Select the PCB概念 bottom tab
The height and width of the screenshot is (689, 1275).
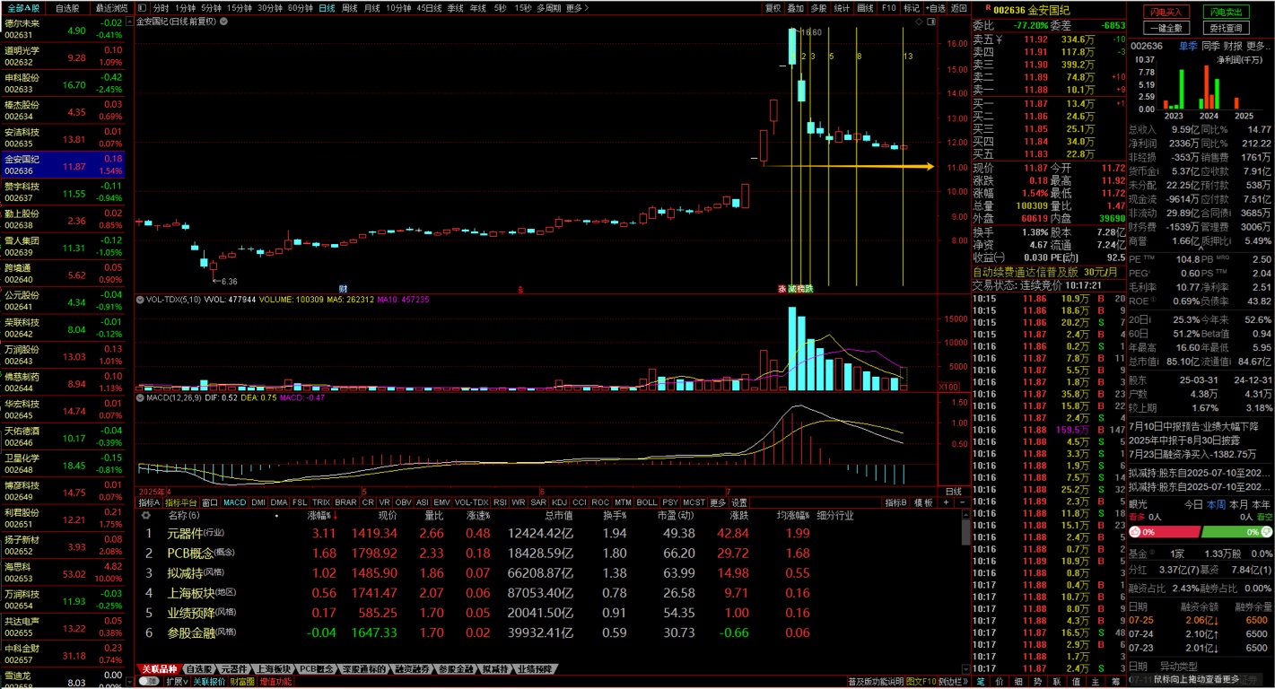click(316, 669)
